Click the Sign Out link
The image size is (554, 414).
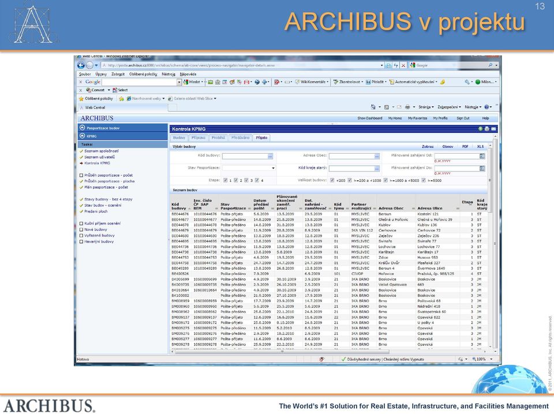pyautogui.click(x=463, y=118)
